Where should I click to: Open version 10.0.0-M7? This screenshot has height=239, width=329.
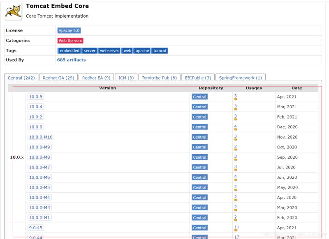[x=39, y=167]
